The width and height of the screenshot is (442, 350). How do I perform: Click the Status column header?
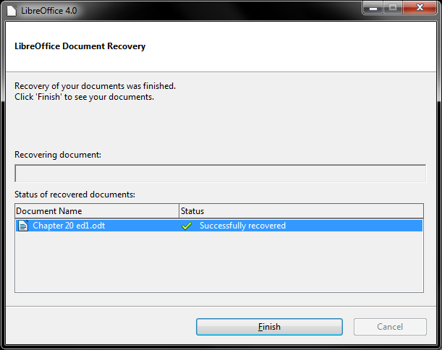(301, 210)
